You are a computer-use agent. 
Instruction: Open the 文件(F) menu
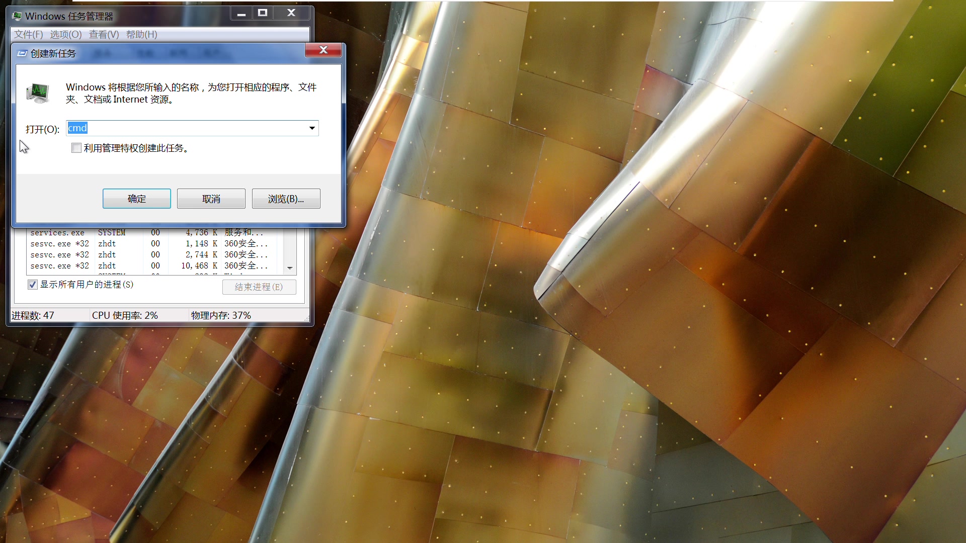28,34
